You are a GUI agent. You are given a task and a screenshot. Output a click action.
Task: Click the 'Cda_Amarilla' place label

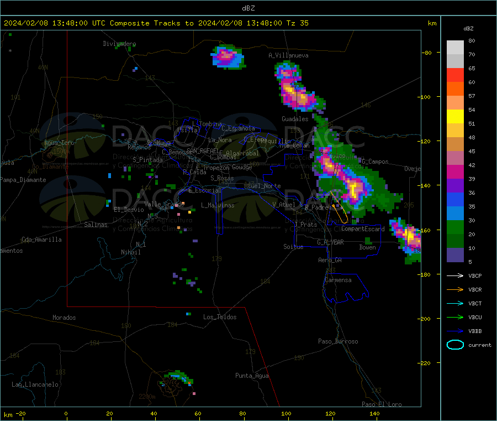(x=41, y=240)
